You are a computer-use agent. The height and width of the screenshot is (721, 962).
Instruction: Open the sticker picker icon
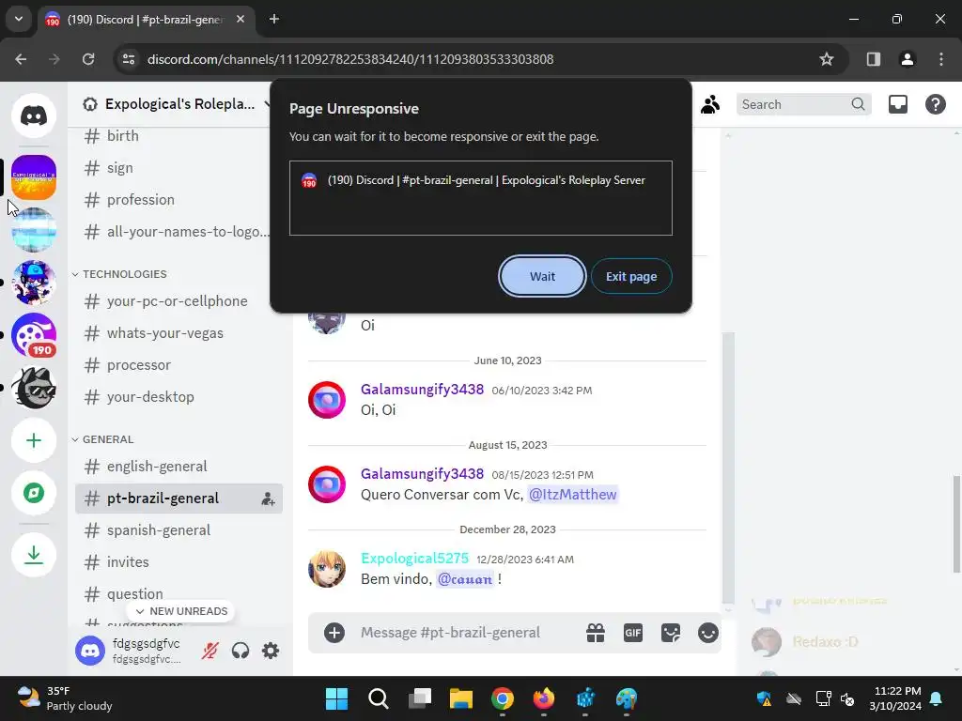(x=671, y=633)
